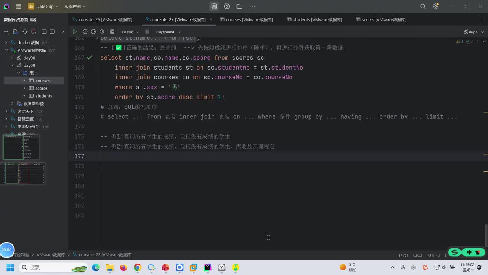Click the database view icon in title bar

pos(214,6)
